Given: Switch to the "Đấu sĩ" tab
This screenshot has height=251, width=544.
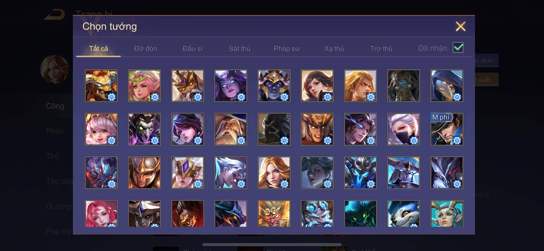Looking at the screenshot, I should pyautogui.click(x=193, y=49).
